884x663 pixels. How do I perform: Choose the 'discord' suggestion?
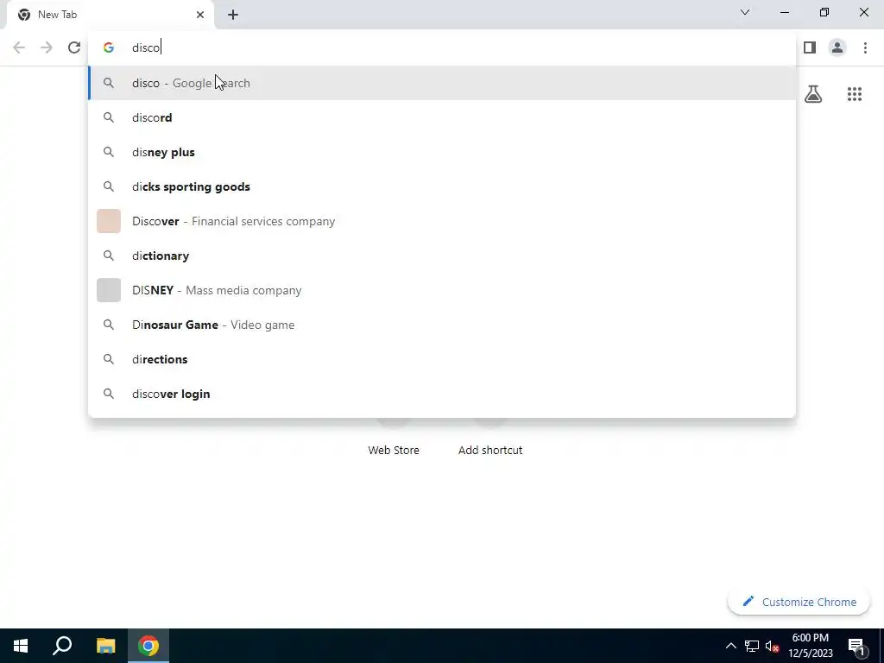(x=443, y=117)
